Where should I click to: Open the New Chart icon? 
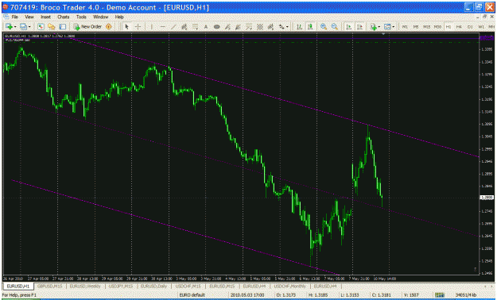tap(9, 26)
